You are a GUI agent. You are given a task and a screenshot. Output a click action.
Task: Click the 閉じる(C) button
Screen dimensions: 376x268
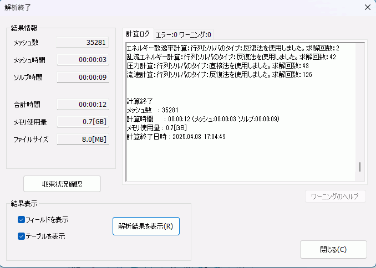(x=333, y=249)
